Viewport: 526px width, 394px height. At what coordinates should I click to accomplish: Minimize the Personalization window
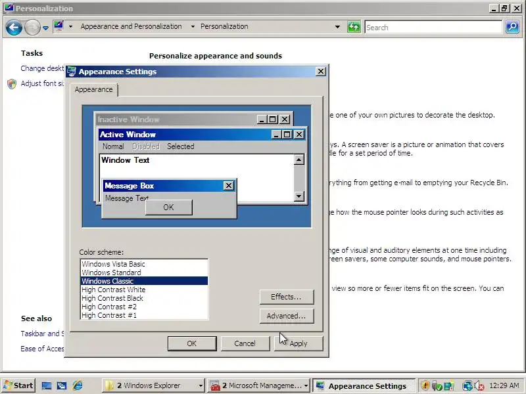coord(493,9)
